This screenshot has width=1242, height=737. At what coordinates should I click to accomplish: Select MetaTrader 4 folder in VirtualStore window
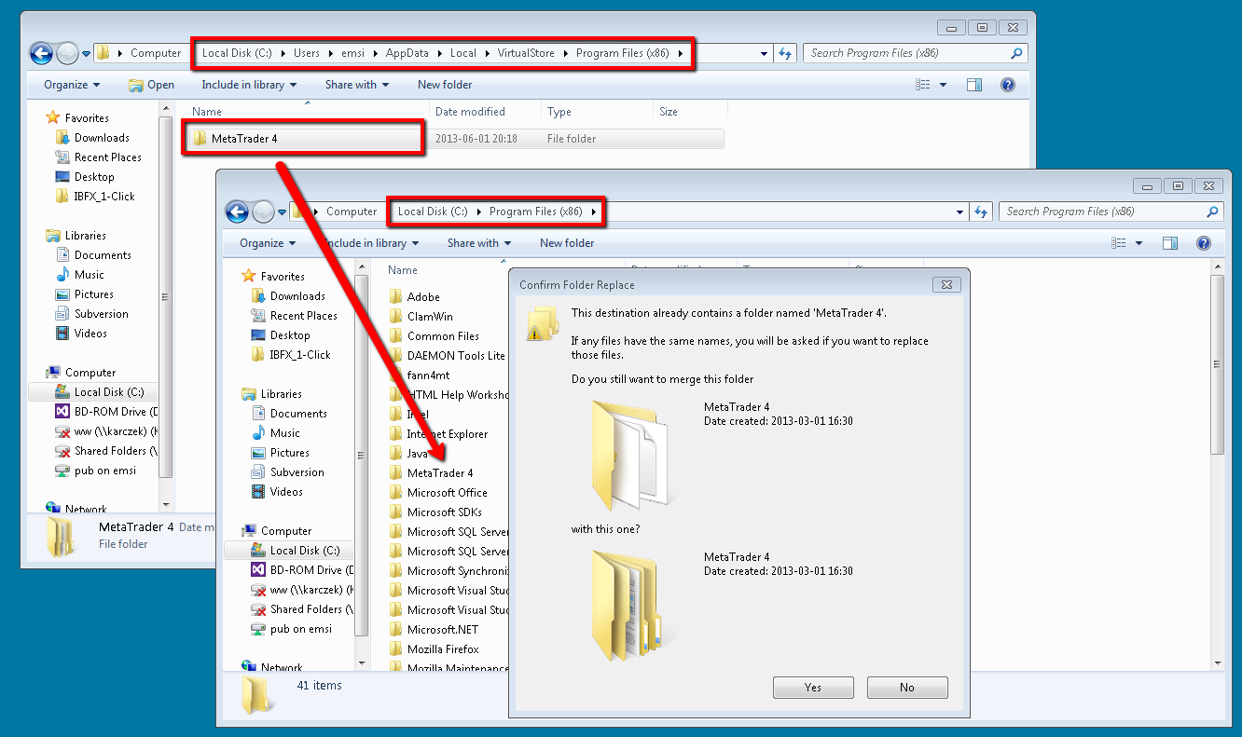coord(244,139)
